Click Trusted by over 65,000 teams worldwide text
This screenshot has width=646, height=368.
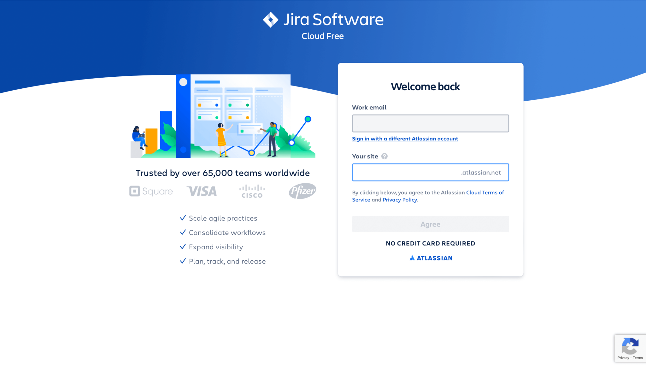(223, 173)
